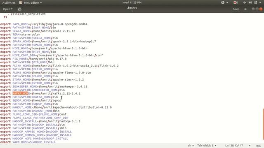
Task: Click the PATH=$PATH:$STORM_HOME/bin line
Action: 29,83
